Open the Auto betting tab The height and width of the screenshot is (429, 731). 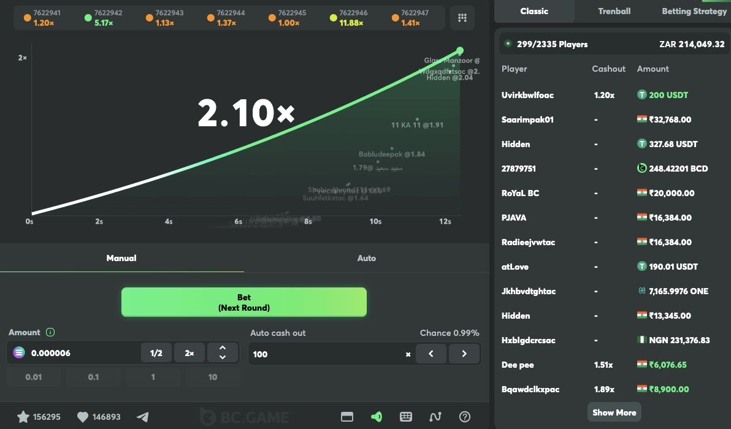pyautogui.click(x=366, y=258)
